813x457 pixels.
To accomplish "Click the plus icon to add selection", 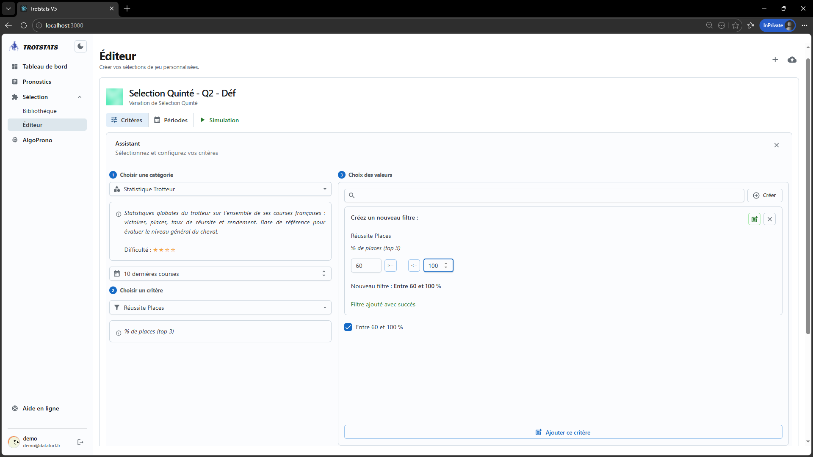I will [x=775, y=60].
